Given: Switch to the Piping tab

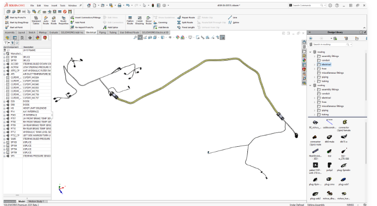Looking at the screenshot, I should click(102, 33).
